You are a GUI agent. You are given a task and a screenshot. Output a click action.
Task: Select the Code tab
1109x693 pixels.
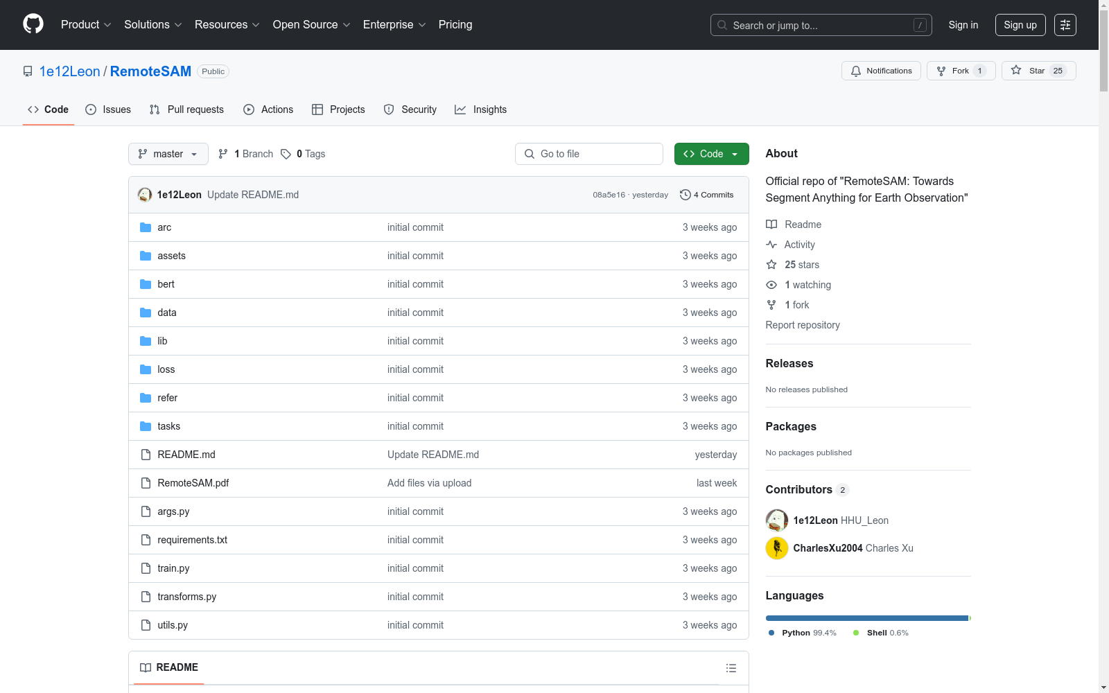(x=49, y=109)
